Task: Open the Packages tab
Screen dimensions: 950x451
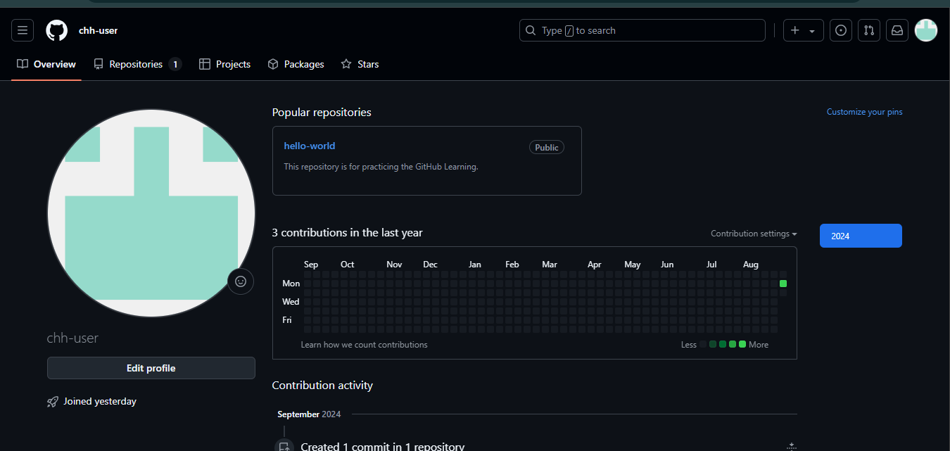Action: [x=296, y=64]
